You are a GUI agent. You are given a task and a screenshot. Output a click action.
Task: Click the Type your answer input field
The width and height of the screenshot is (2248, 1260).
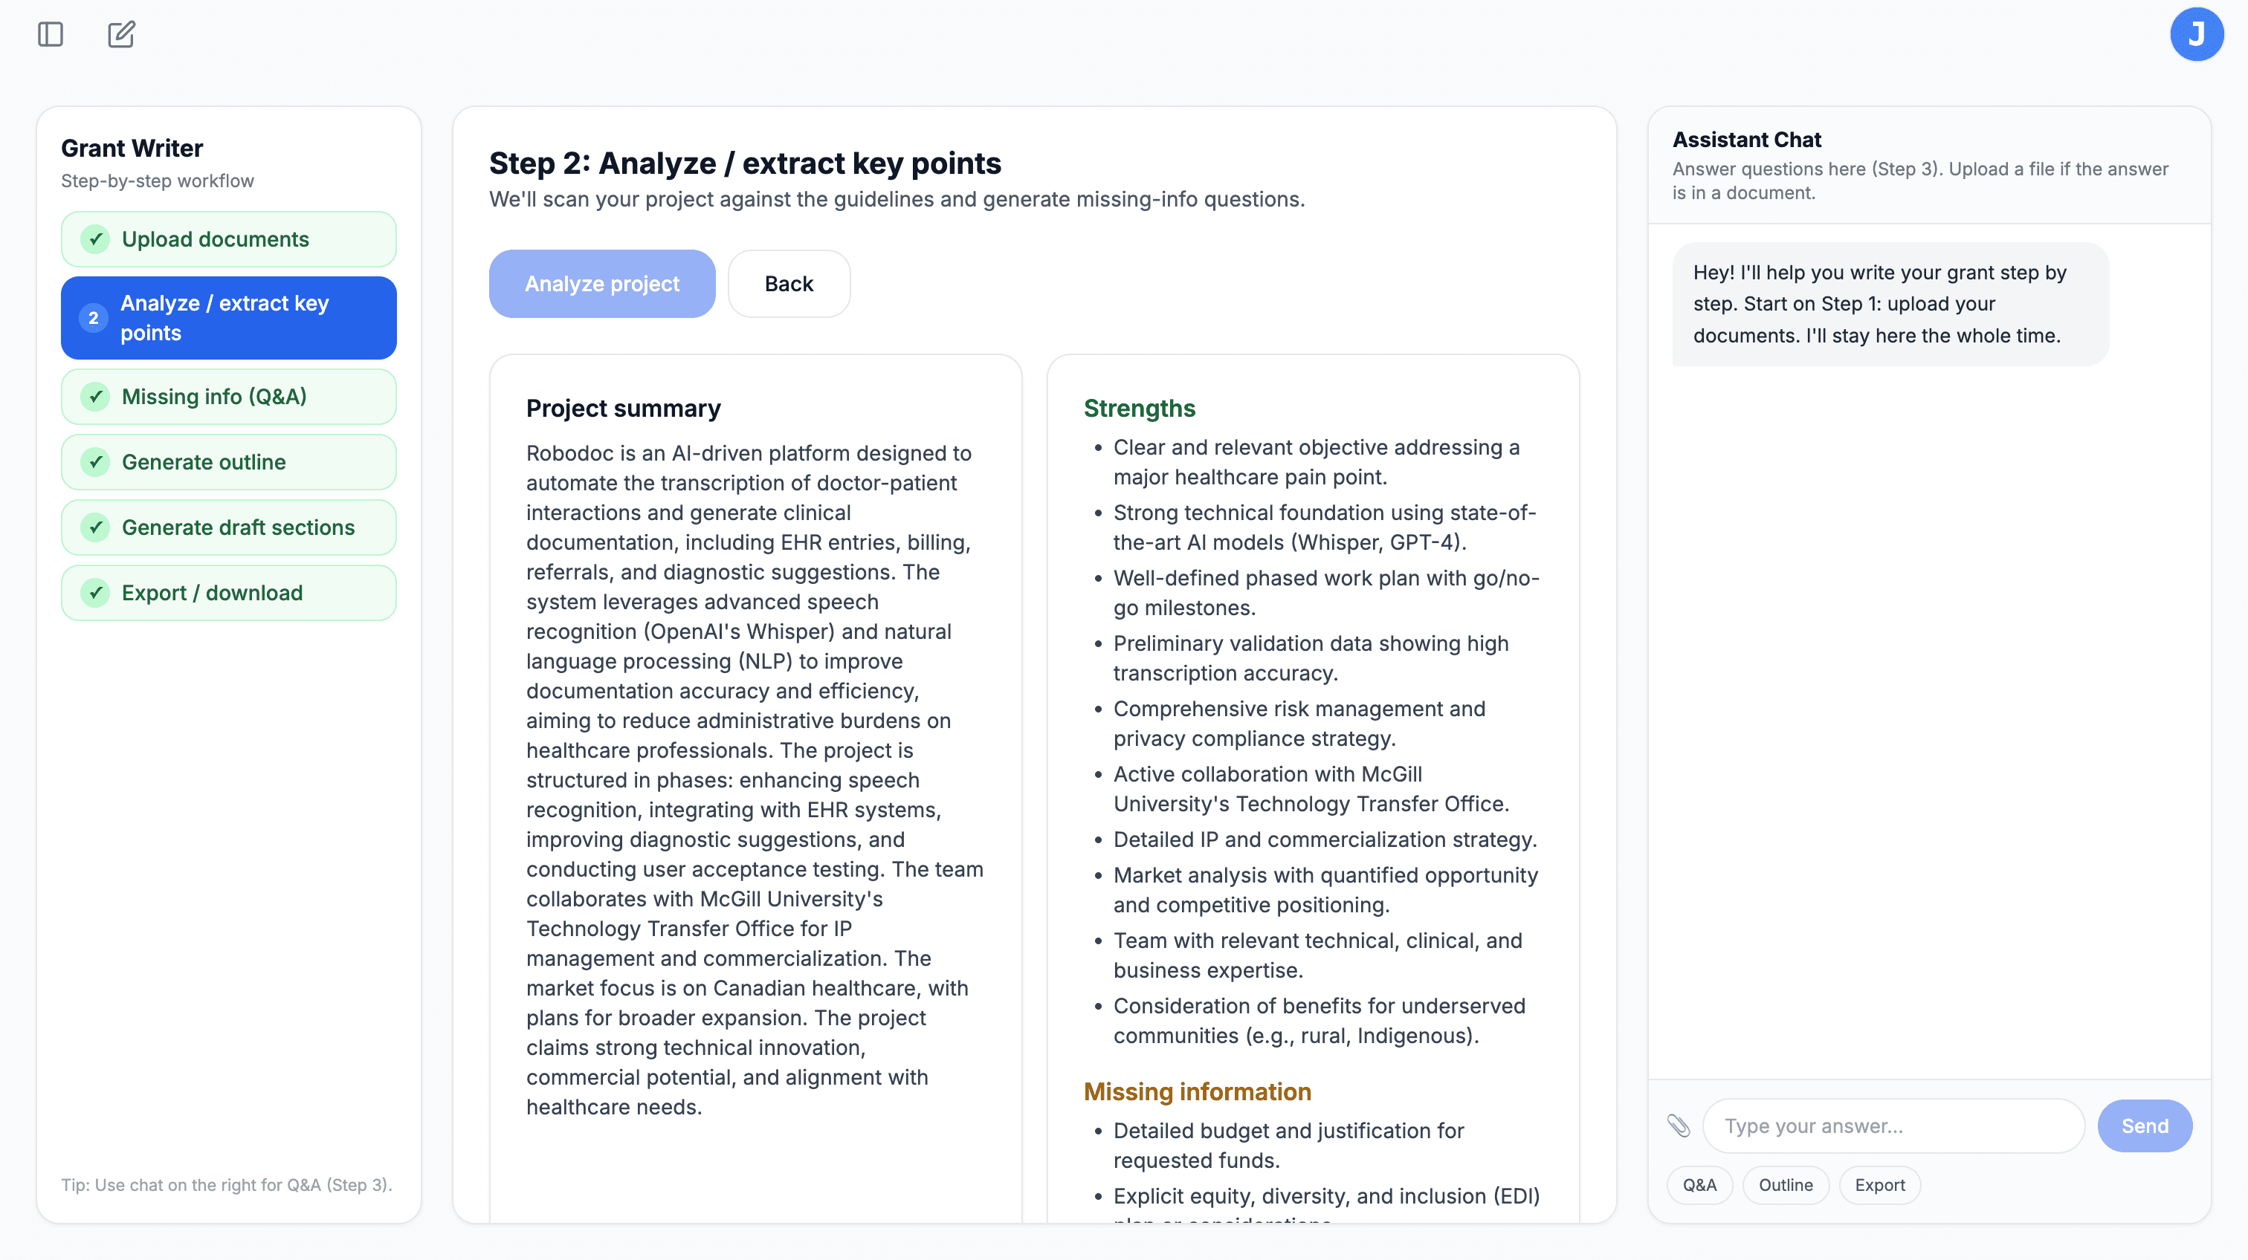1892,1126
